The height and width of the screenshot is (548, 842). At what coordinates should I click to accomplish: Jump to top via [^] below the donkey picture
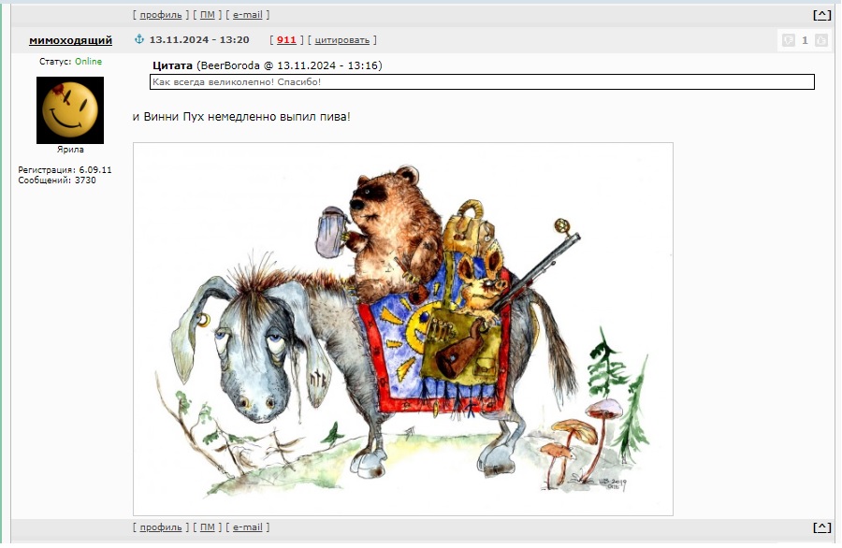coord(822,527)
